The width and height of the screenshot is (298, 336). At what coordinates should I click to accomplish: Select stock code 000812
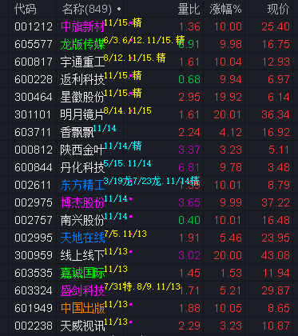click(x=34, y=150)
